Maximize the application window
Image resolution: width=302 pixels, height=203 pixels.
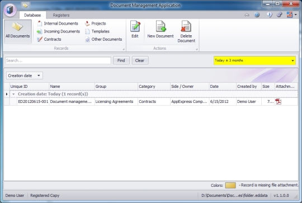click(277, 4)
